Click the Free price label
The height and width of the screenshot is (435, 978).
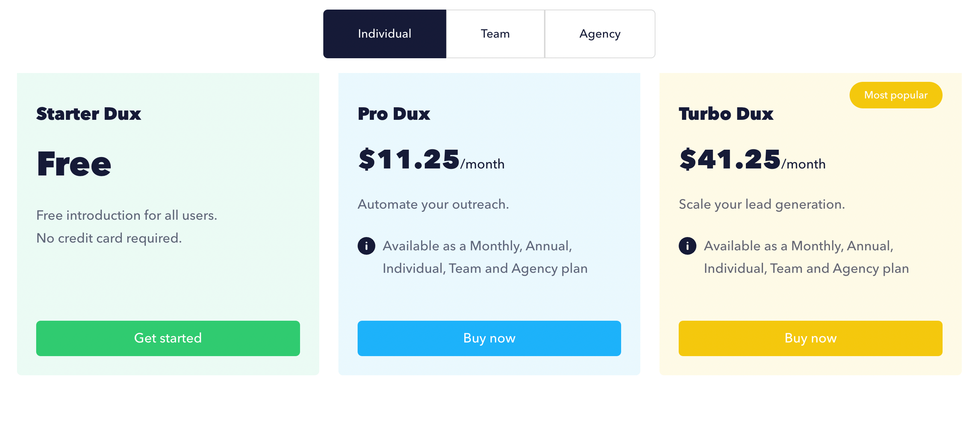pyautogui.click(x=74, y=164)
